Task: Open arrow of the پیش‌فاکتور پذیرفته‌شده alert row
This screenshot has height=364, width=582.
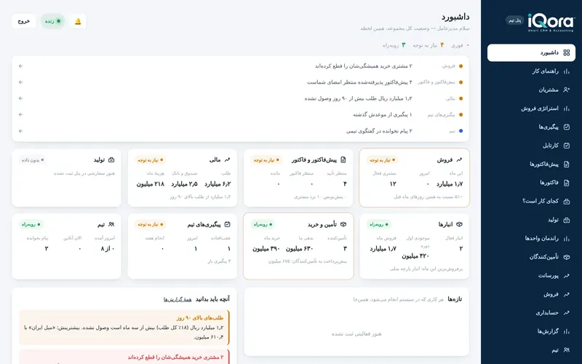Action: (x=21, y=82)
